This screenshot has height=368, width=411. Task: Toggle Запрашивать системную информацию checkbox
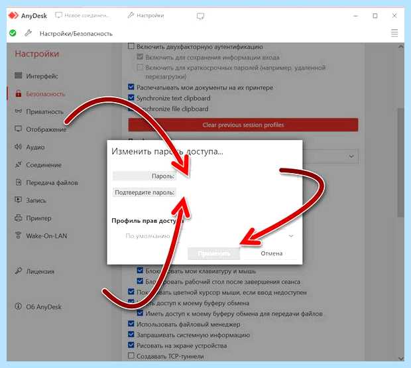pyautogui.click(x=131, y=334)
